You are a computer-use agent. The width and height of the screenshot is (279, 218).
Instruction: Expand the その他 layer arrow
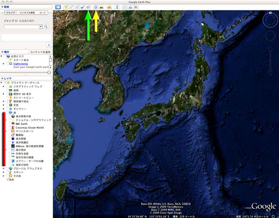(3, 176)
